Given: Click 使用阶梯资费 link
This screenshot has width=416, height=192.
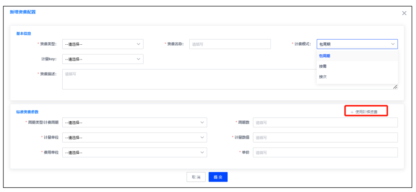Looking at the screenshot, I should tap(364, 112).
